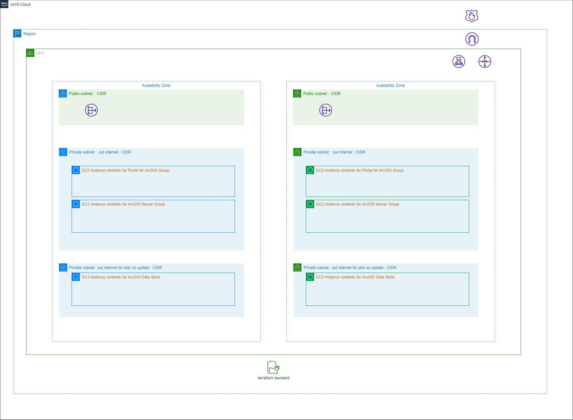Select green chip icon of right ArcGIS Data Store
The height and width of the screenshot is (420, 573).
tap(310, 277)
